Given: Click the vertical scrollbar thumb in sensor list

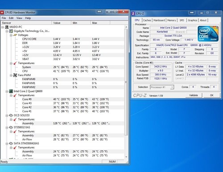Looking at the screenshot, I should click(126, 82).
